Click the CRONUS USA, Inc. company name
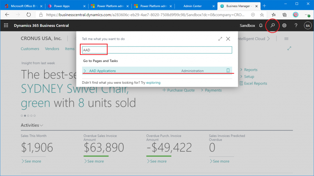 pos(41,38)
